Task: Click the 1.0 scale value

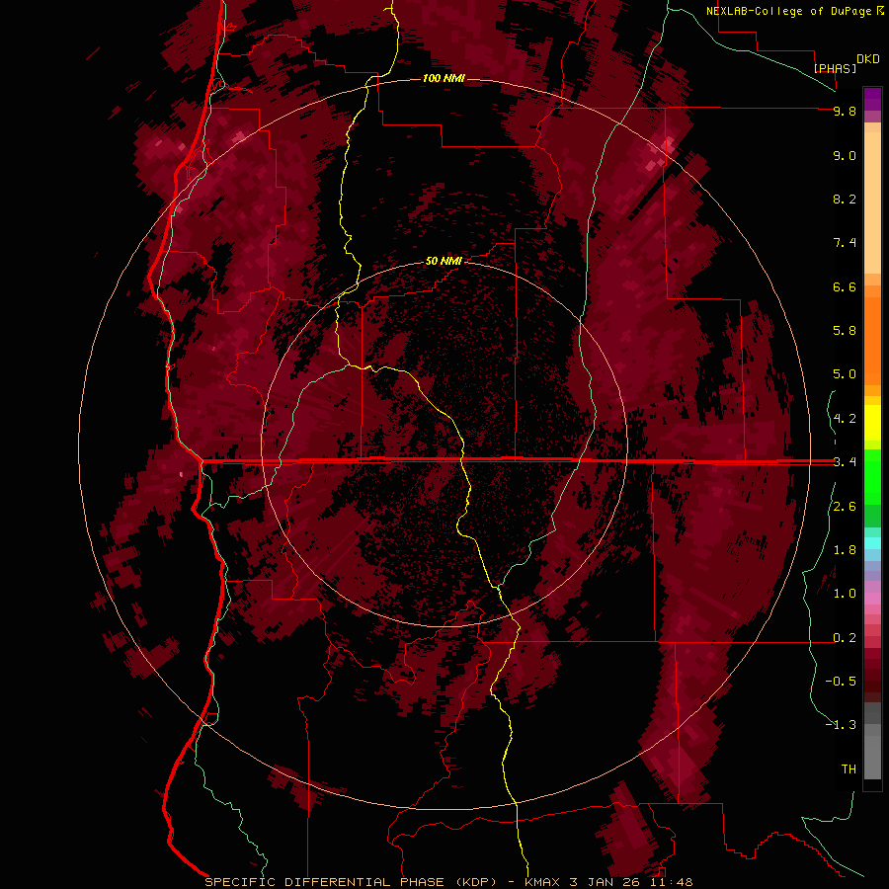Action: pyautogui.click(x=845, y=594)
